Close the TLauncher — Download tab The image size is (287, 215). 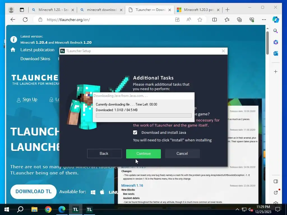click(x=170, y=10)
